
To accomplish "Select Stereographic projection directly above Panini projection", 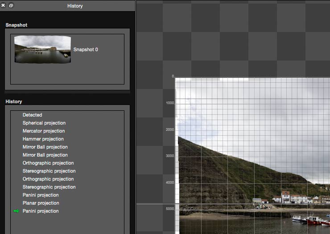I will point(49,187).
